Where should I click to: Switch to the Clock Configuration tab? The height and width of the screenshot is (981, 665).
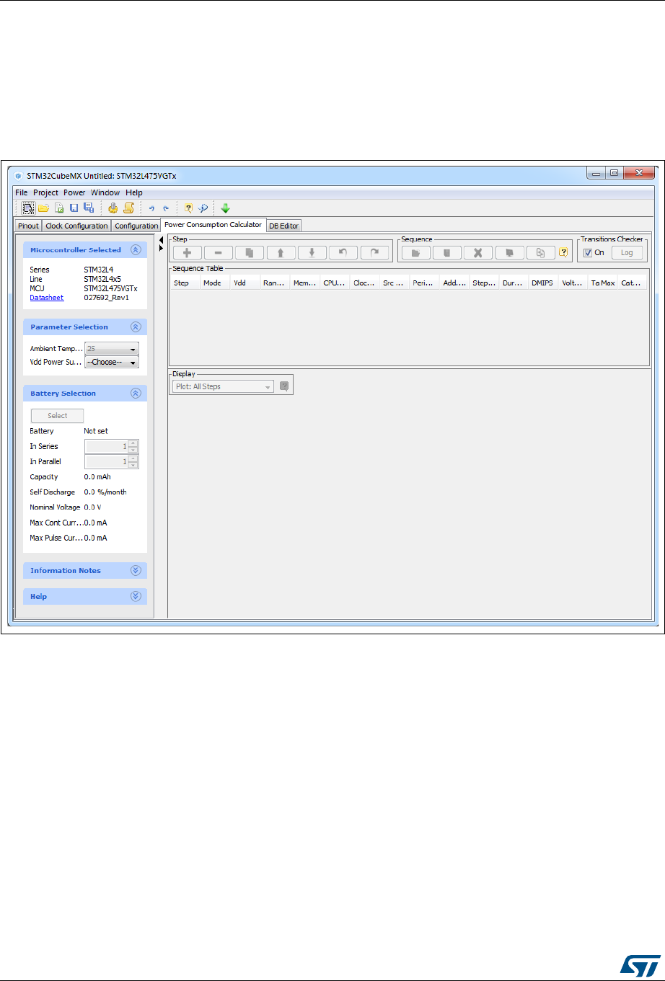tap(76, 226)
